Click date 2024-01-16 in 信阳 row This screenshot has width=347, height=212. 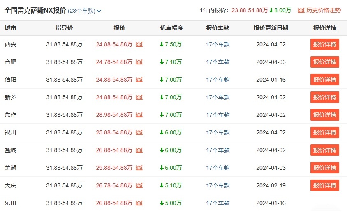[x=271, y=80]
